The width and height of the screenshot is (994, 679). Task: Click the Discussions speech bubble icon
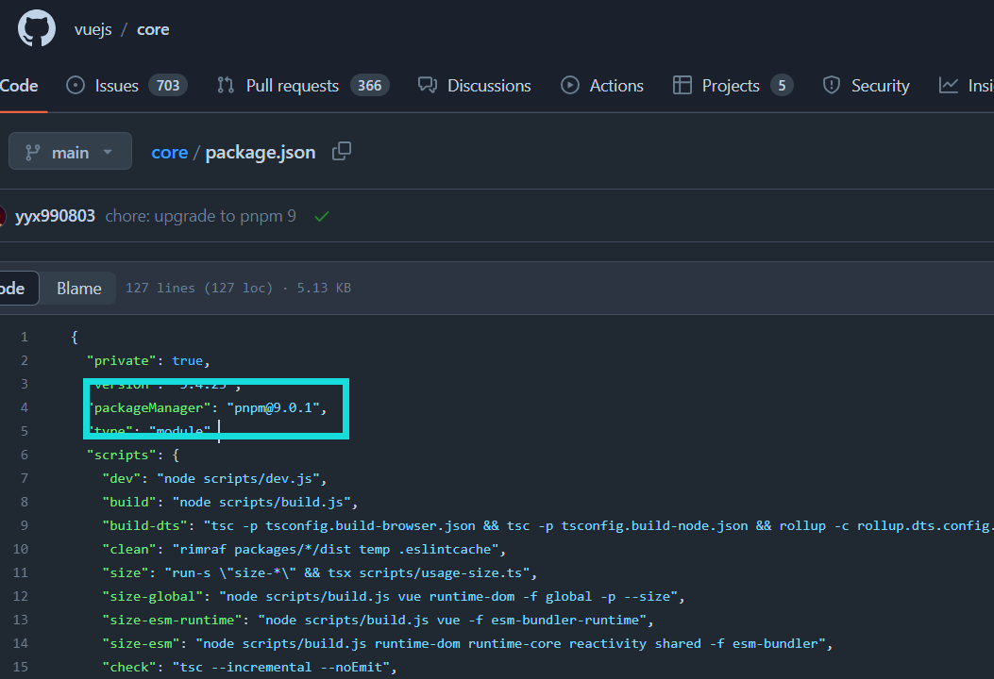(428, 85)
